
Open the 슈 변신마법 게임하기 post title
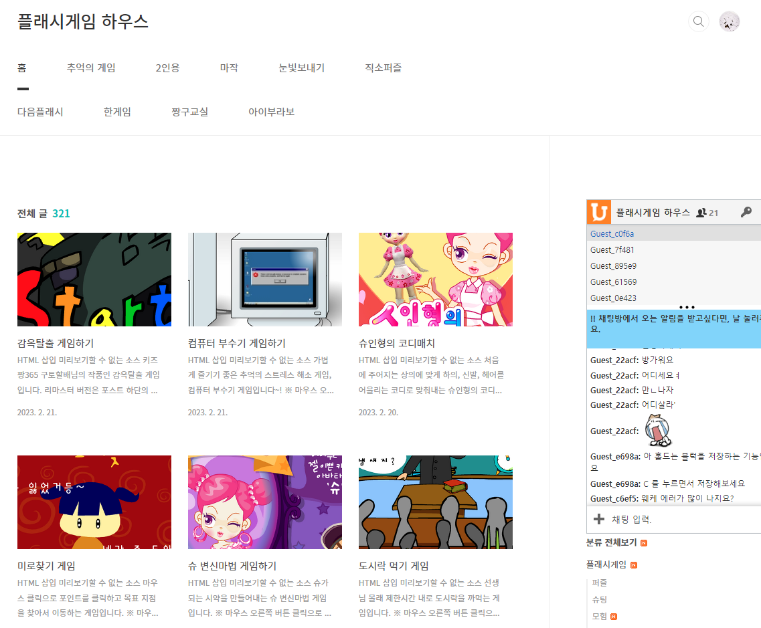232,566
